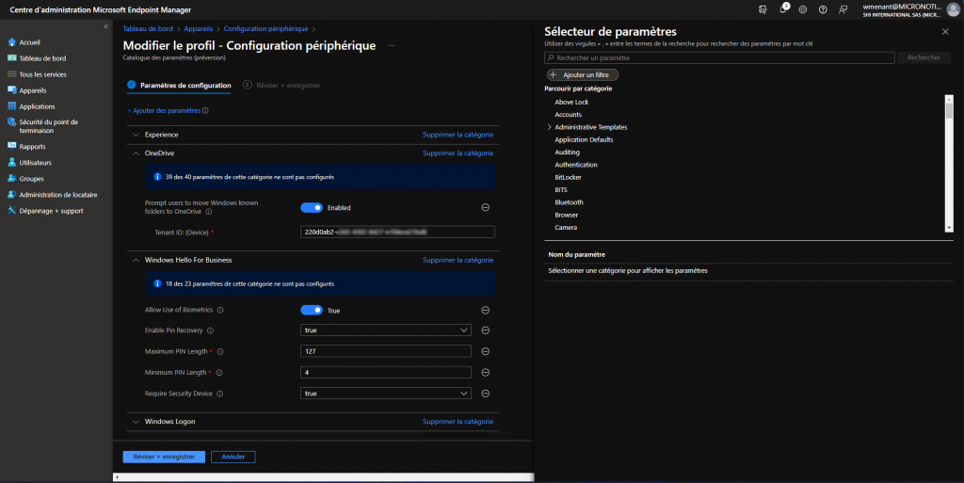Open Appareils devices icon in sidebar
Viewport: 964px width, 483px height.
[x=11, y=90]
